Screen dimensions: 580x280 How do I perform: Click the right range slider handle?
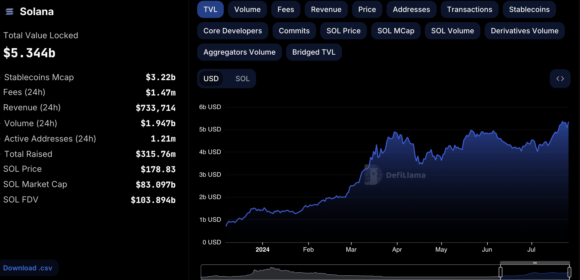point(569,272)
